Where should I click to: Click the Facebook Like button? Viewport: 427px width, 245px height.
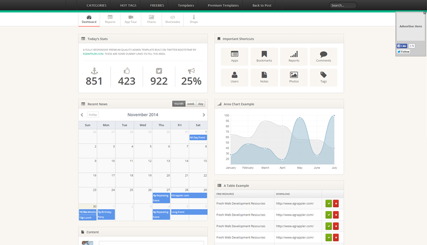point(402,46)
